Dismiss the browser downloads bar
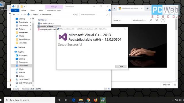The image size is (184, 103). pyautogui.click(x=175, y=85)
